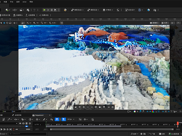Image resolution: width=182 pixels, height=136 pixels.
Task: Open the add content dropdown in main toolbar
Action: tap(8, 10)
